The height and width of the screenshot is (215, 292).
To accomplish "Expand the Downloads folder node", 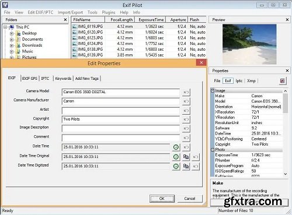I will [12, 45].
